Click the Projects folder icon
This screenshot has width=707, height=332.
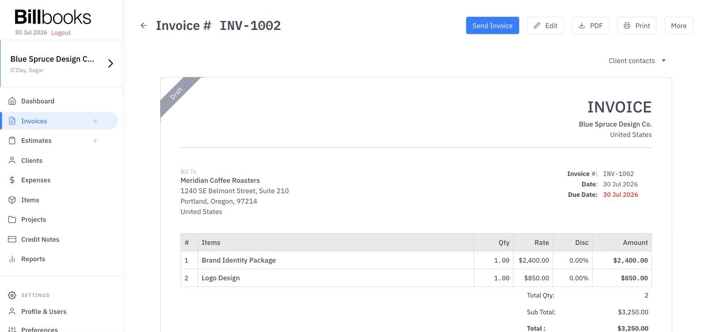pos(12,220)
